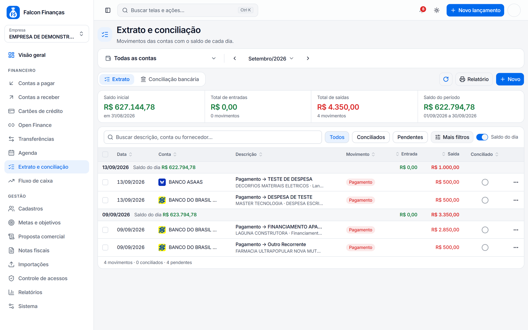Open Metas e objetivos in the sidebar
528x330 pixels.
[x=47, y=222]
